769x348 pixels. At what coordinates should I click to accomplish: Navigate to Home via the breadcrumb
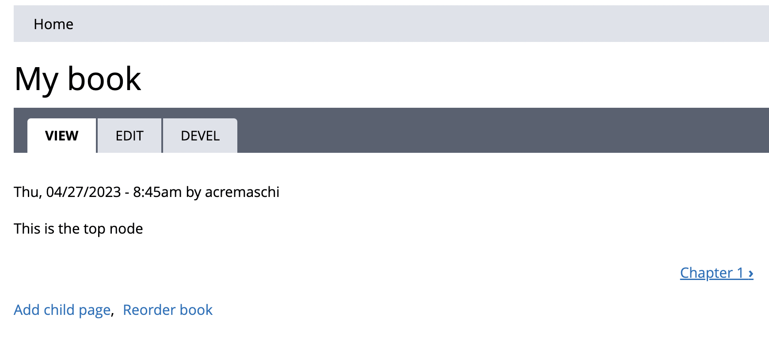(x=53, y=24)
